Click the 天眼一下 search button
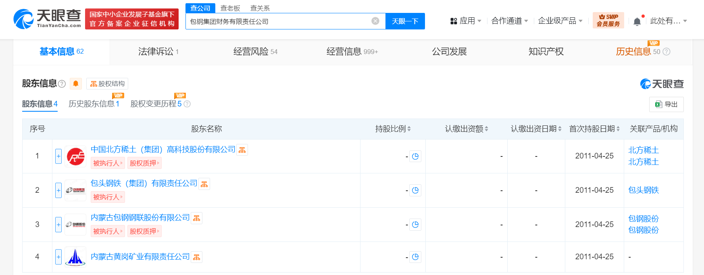704x275 pixels. pyautogui.click(x=405, y=21)
